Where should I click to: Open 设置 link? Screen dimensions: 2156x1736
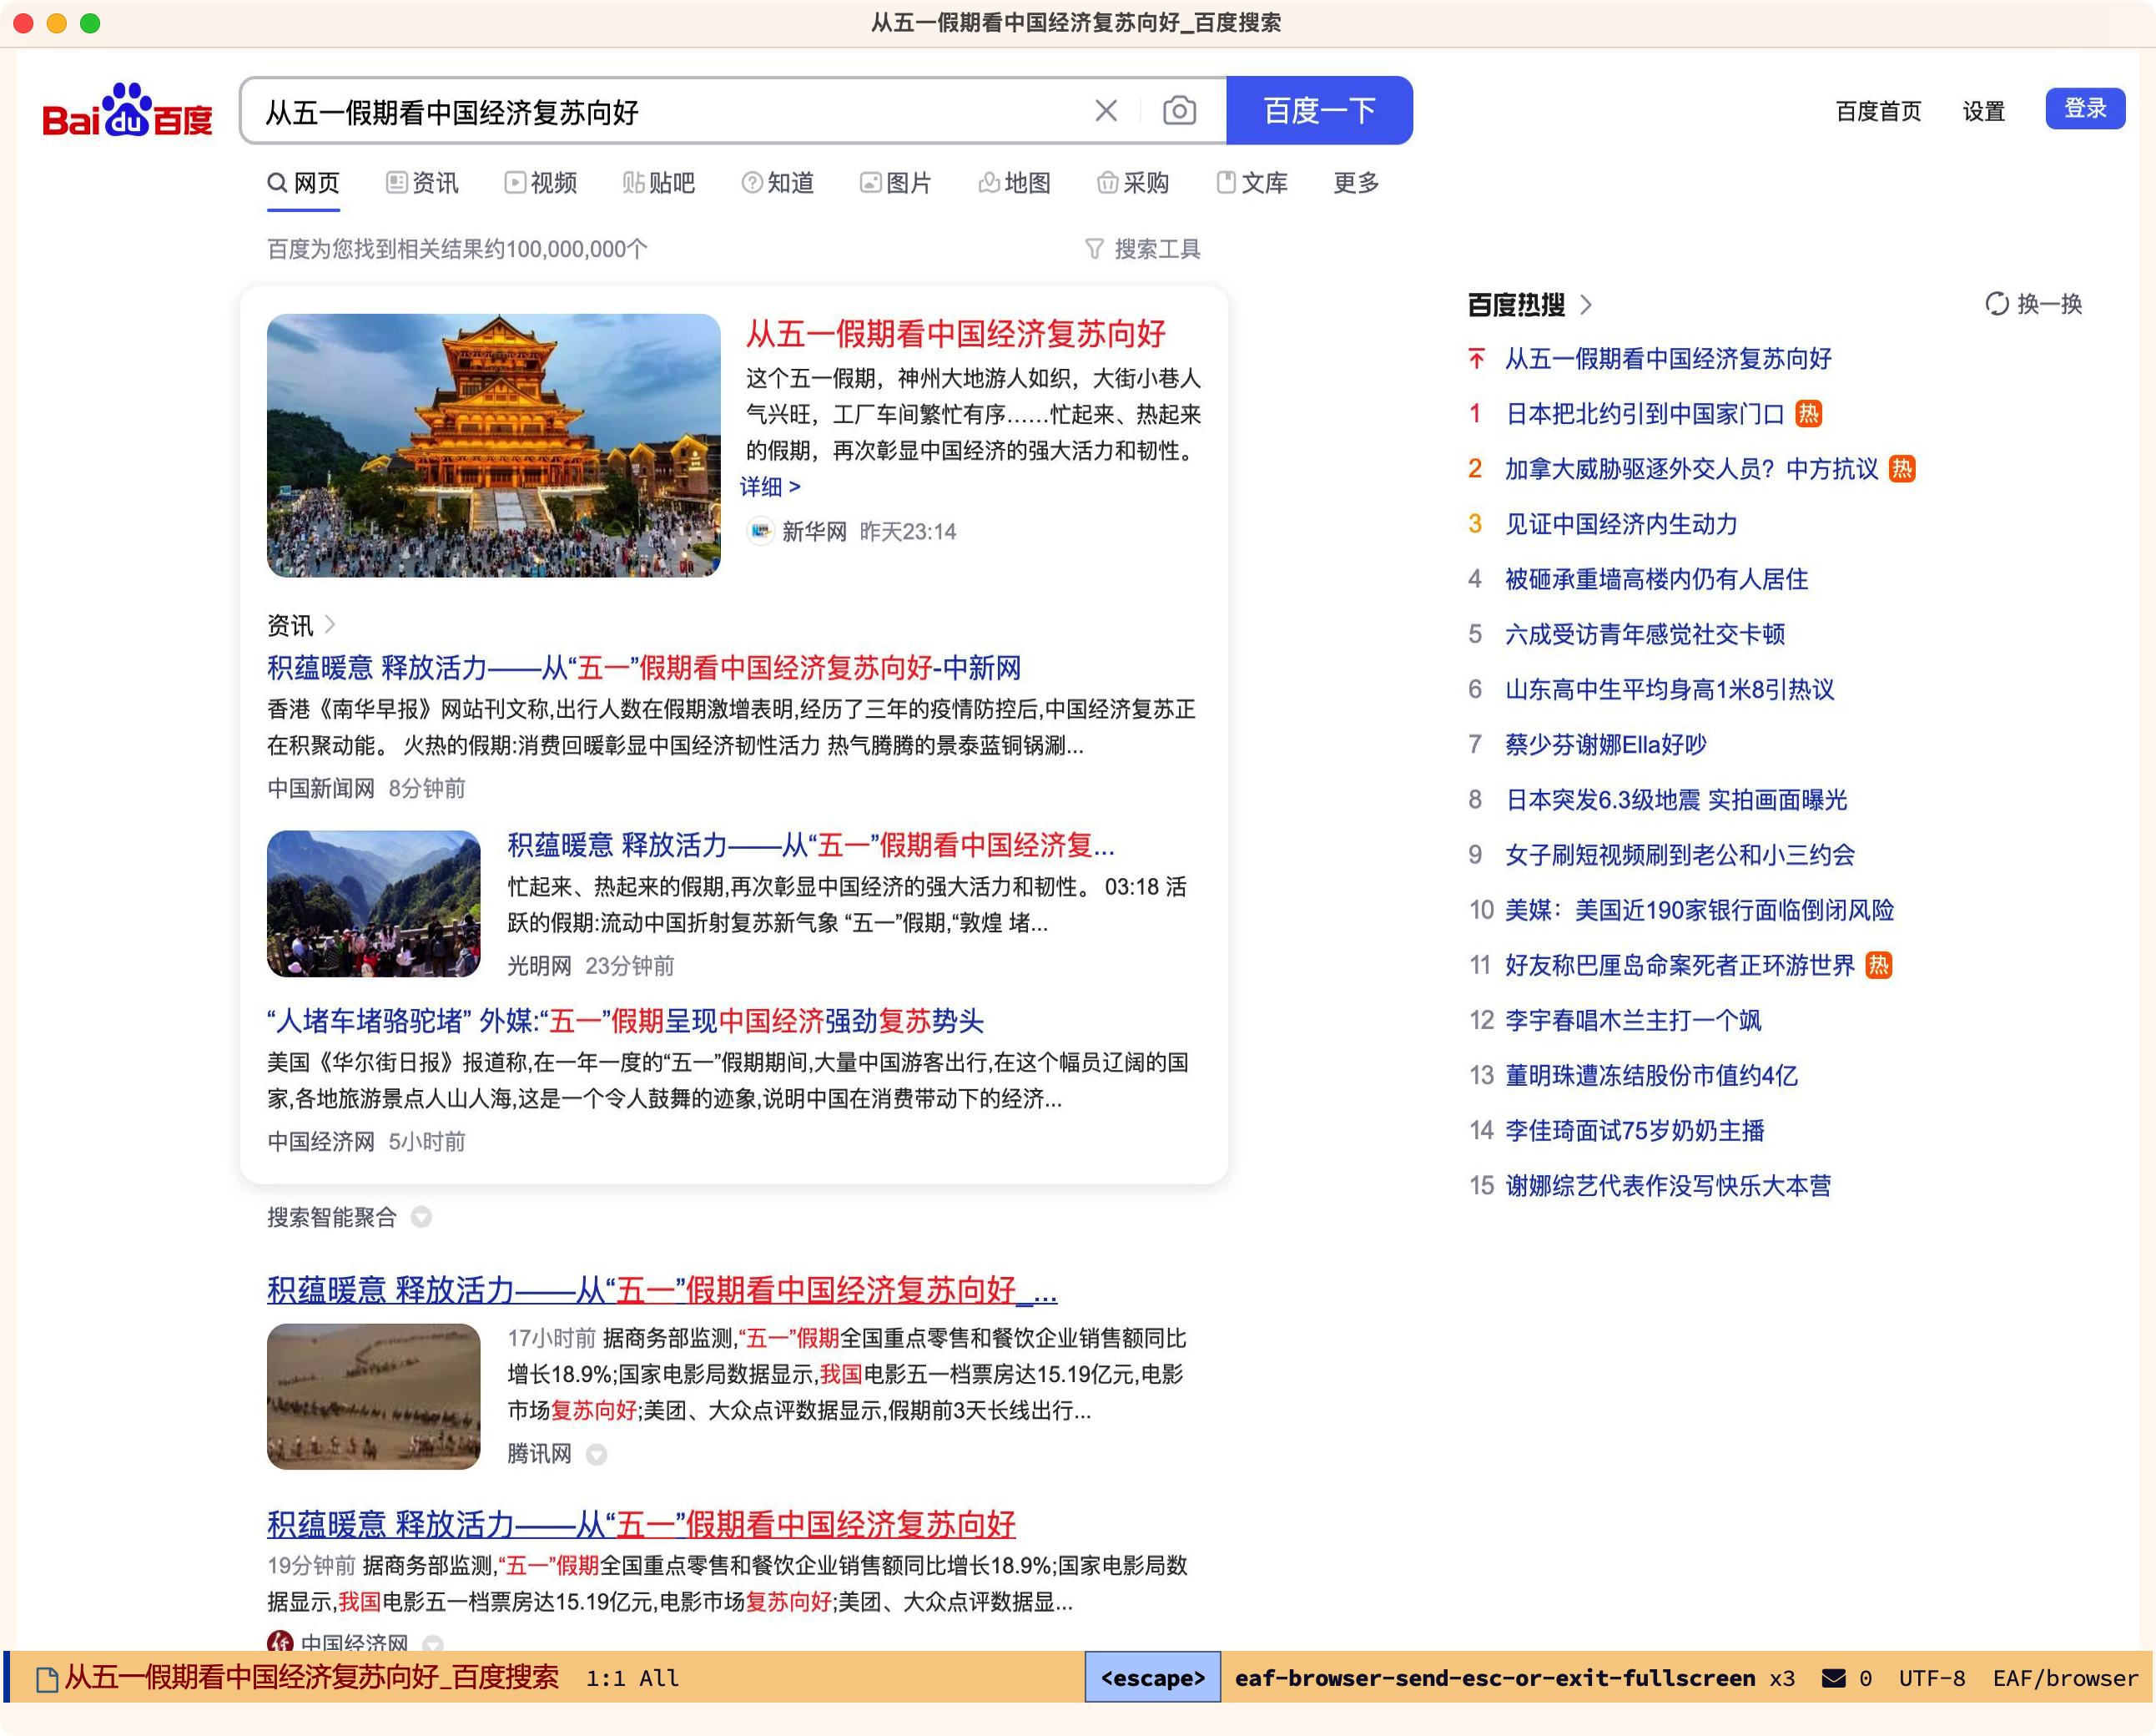pyautogui.click(x=1984, y=110)
